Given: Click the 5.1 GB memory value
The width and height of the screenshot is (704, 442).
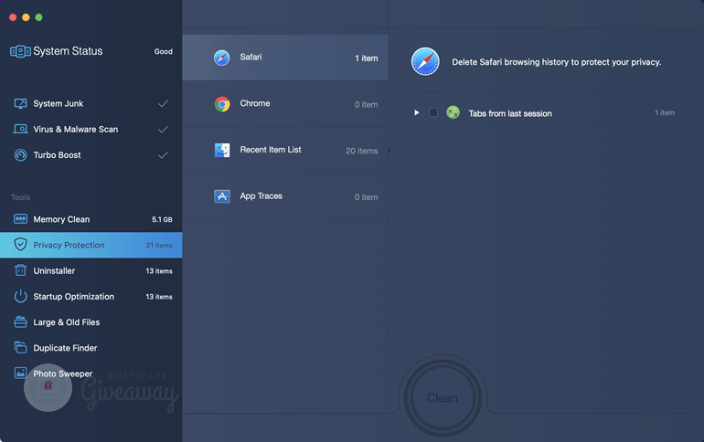Looking at the screenshot, I should coord(162,219).
